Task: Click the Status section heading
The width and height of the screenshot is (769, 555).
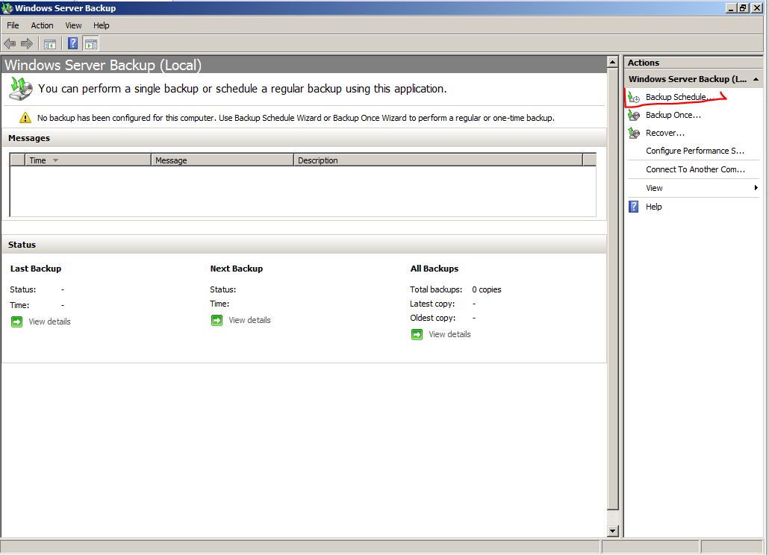Action: [22, 245]
